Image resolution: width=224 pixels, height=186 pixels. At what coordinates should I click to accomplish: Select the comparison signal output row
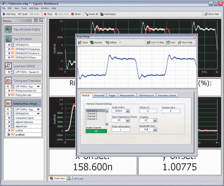click(24, 118)
